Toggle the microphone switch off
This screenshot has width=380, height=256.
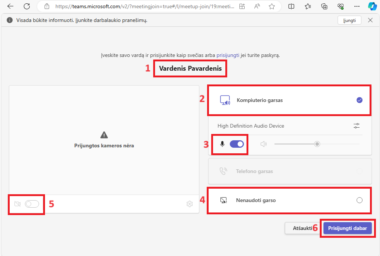tap(236, 144)
